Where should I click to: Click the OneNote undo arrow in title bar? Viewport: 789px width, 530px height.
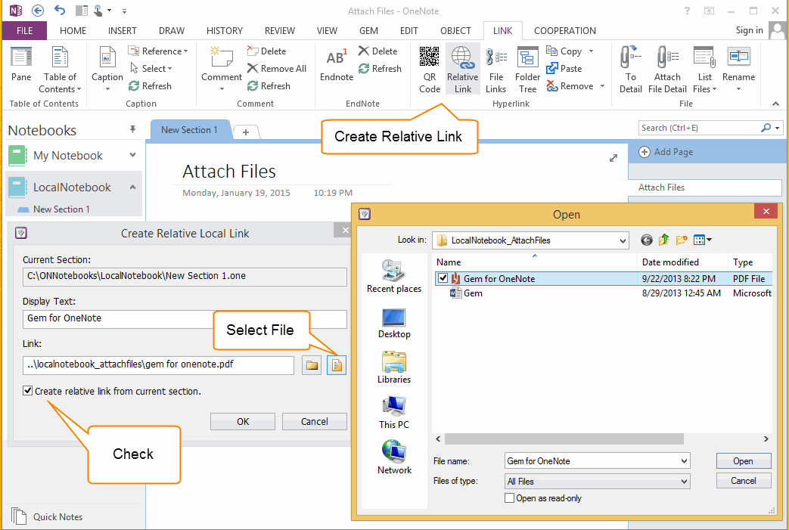[60, 10]
